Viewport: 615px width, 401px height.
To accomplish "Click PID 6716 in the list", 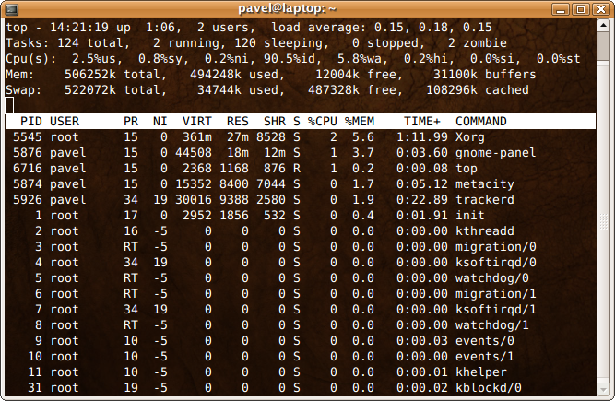I will (28, 169).
